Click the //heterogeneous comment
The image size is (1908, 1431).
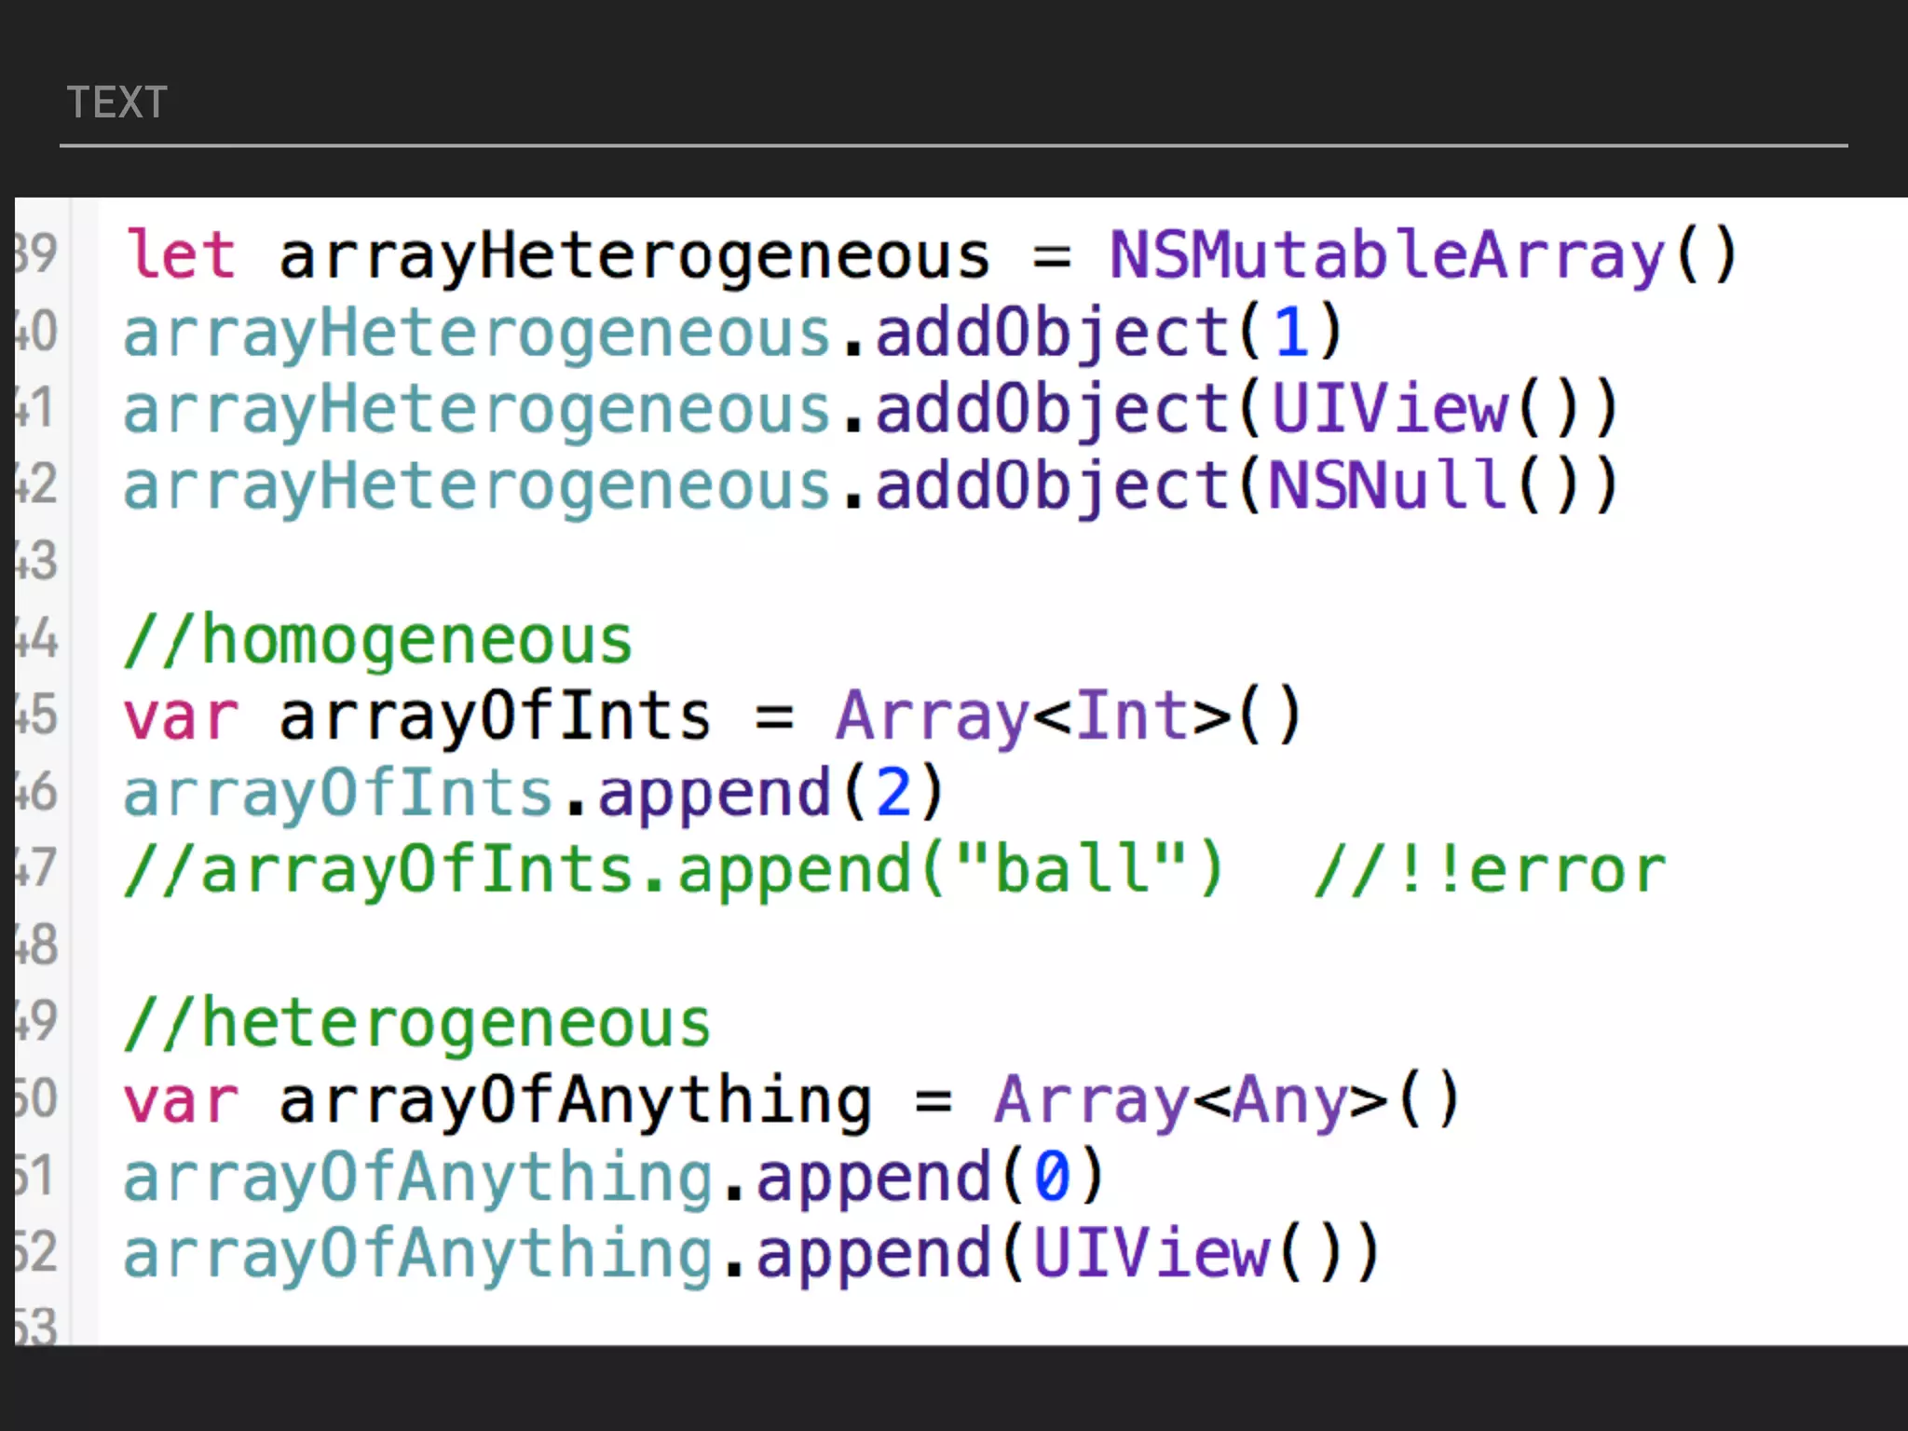tap(416, 1024)
